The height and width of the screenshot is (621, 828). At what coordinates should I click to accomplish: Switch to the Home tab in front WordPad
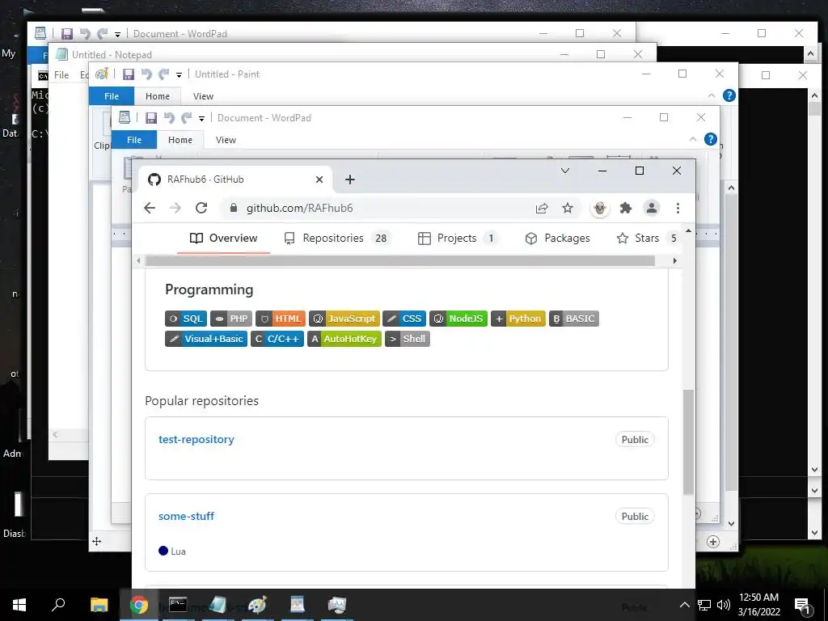(180, 140)
